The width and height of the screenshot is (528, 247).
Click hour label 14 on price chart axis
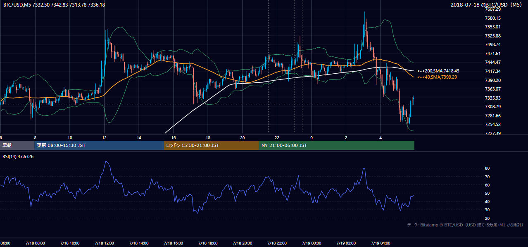pyautogui.click(x=139, y=137)
